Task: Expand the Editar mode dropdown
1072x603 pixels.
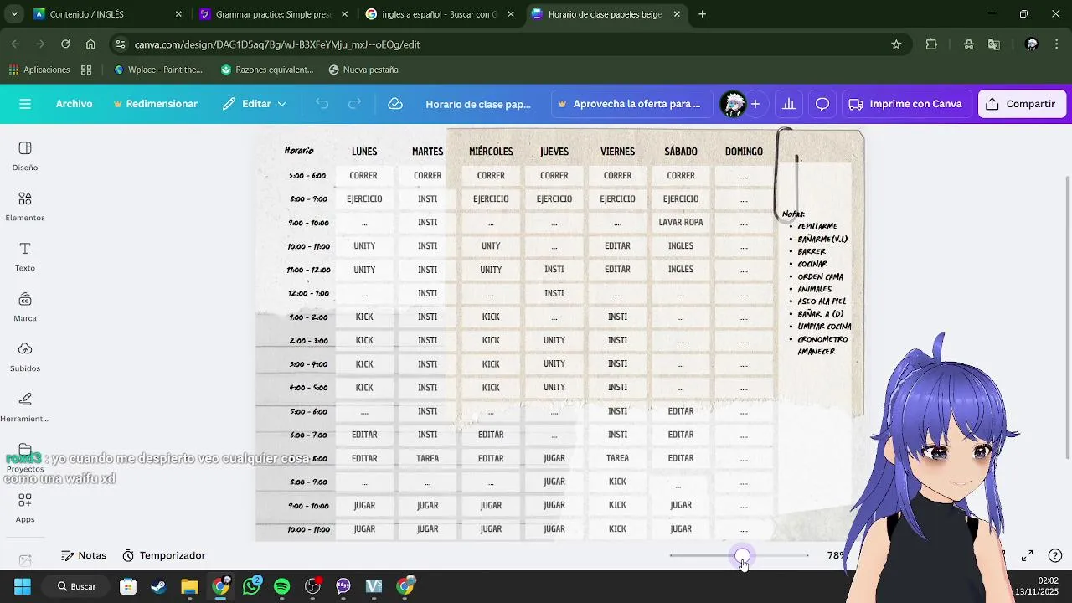Action: (x=255, y=104)
